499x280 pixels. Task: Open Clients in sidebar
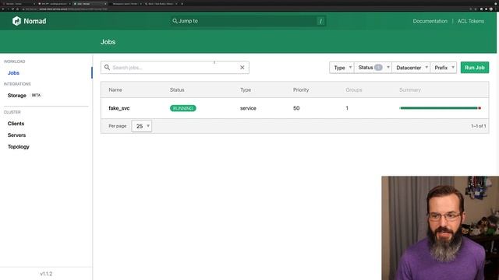pos(16,124)
